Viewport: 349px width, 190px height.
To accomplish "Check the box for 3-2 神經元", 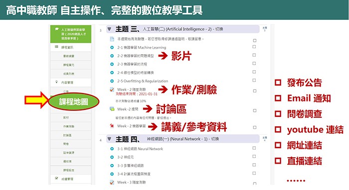I will [254, 157].
